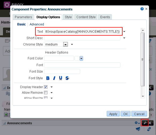Open the dialog help icon
This screenshot has height=135, width=156.
pos(142,9)
